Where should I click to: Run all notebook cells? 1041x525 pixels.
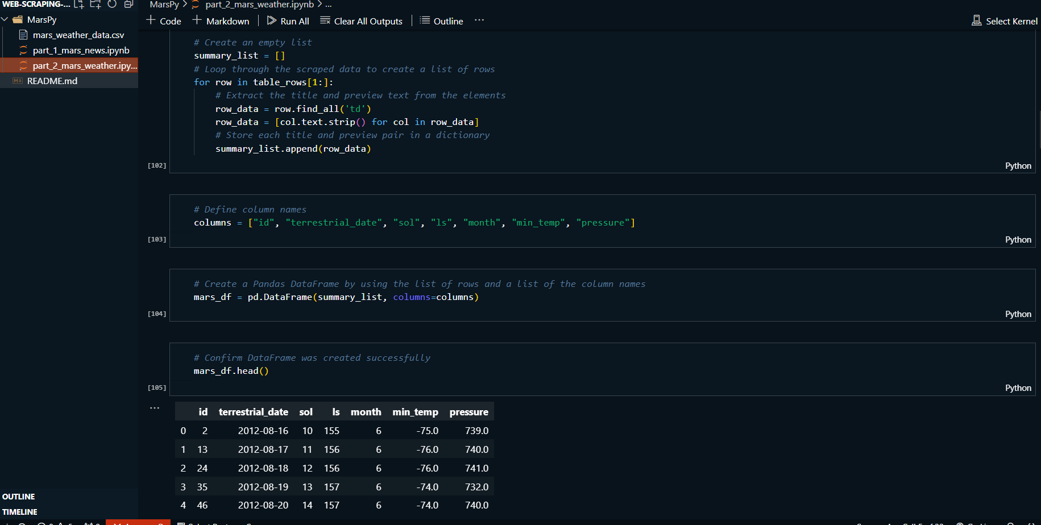[x=288, y=21]
